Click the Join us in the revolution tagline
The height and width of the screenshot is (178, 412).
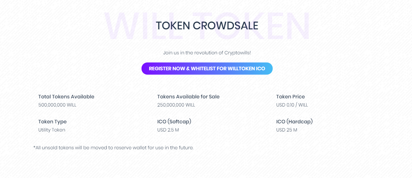(x=207, y=53)
